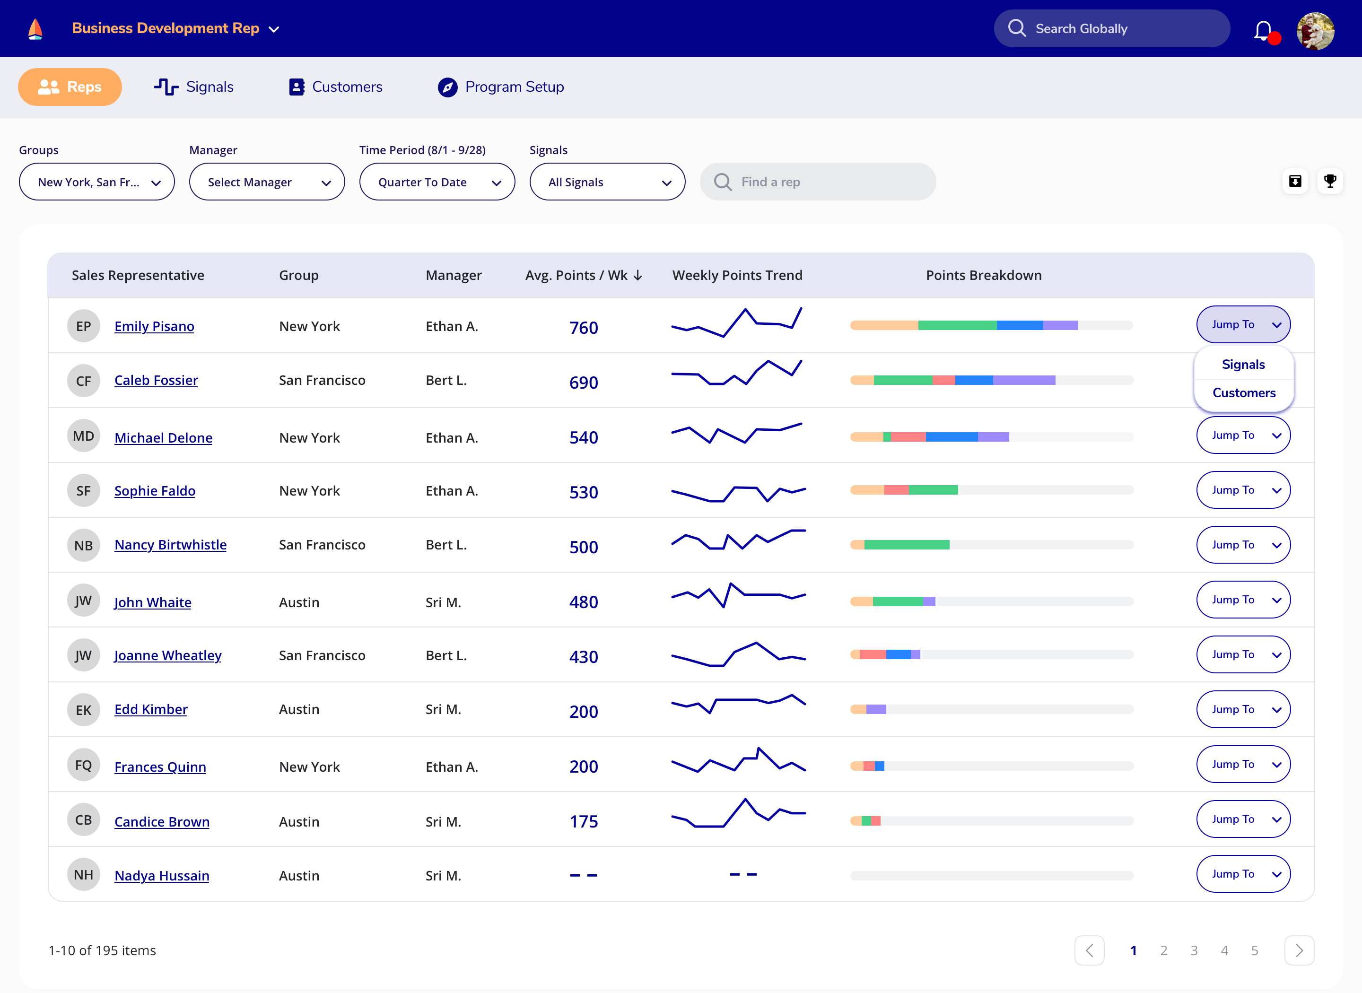The height and width of the screenshot is (993, 1362).
Task: Choose Customers in Jump To menu
Action: (1244, 393)
